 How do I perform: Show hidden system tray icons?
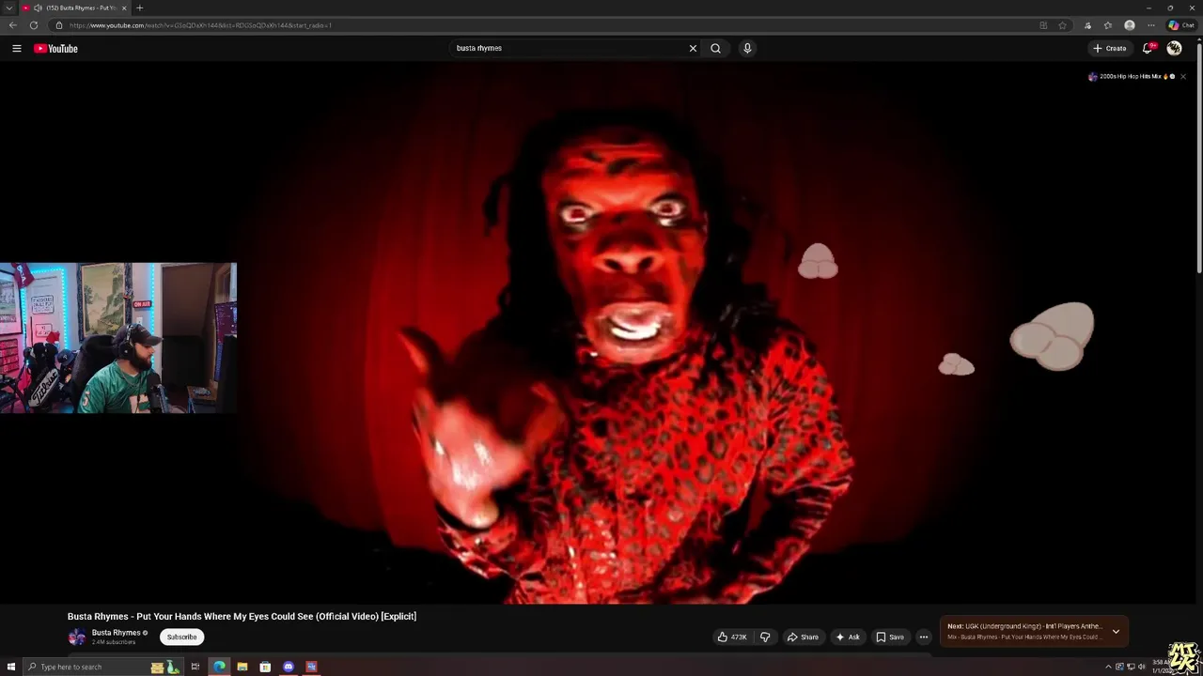click(x=1108, y=667)
